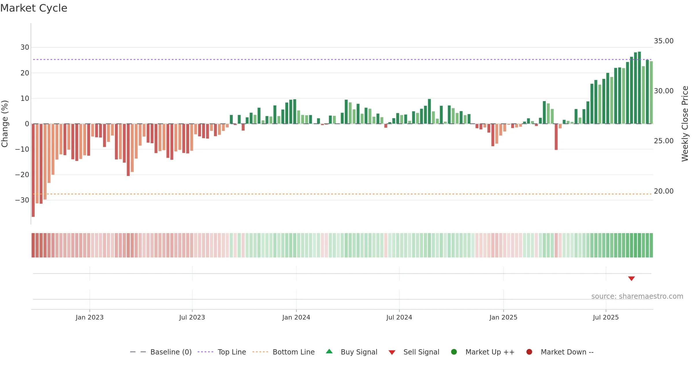Click the green Market Up ++ circle
Screen dimensions: 693x390
[x=454, y=352]
